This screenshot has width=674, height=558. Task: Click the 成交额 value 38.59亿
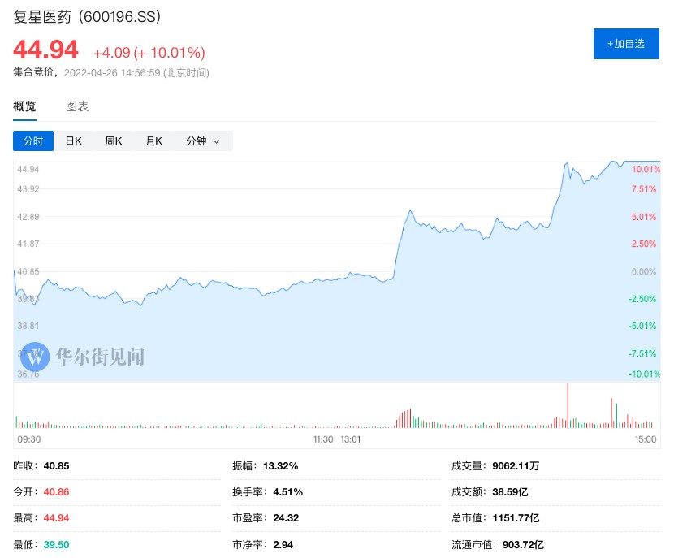510,491
